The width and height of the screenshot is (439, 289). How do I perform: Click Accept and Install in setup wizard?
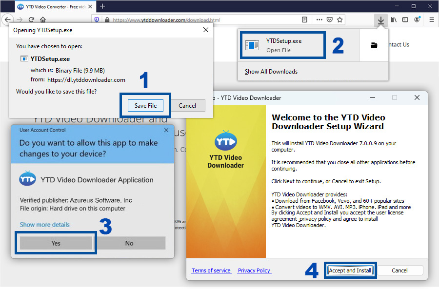(350, 270)
